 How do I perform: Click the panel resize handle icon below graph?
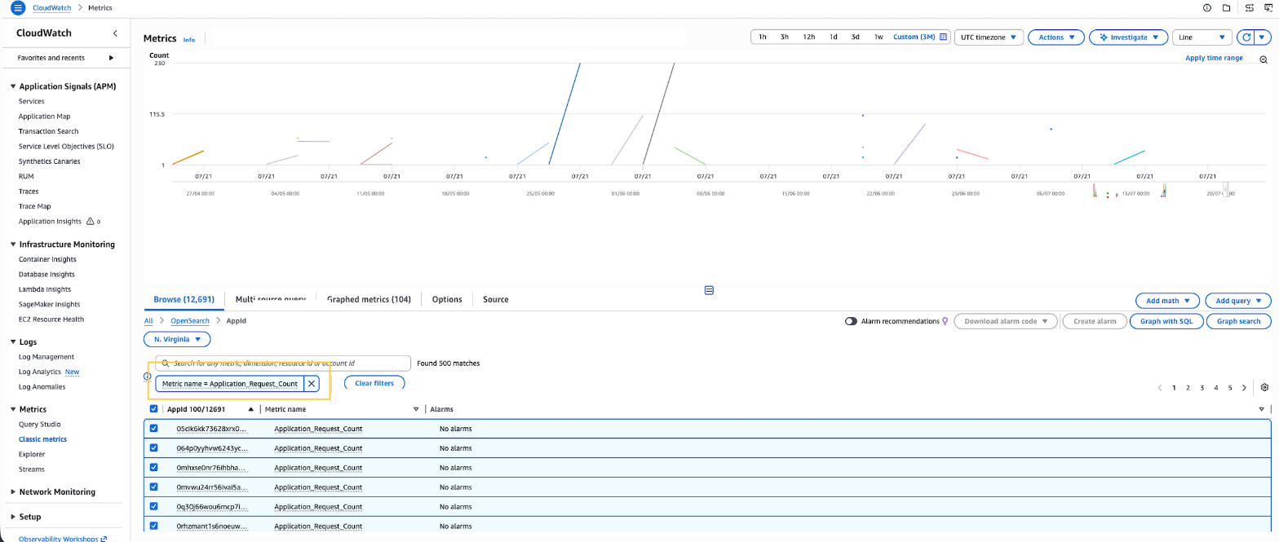(709, 290)
